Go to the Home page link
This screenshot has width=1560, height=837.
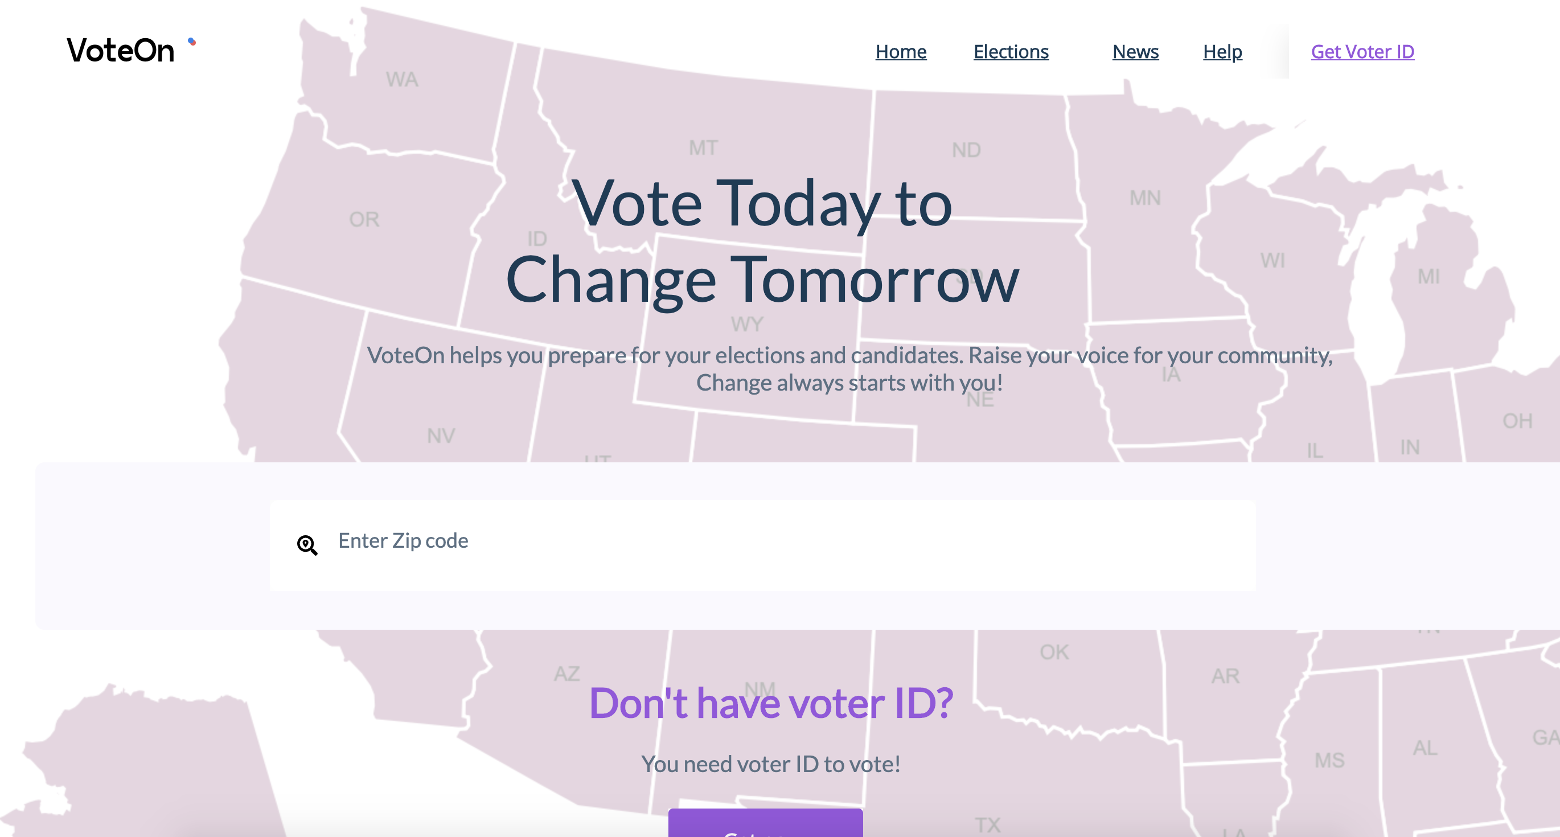pyautogui.click(x=901, y=51)
